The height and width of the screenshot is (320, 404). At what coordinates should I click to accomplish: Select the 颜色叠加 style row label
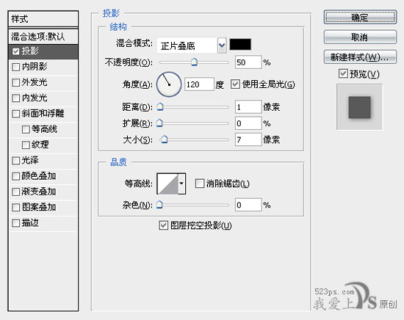(x=39, y=176)
